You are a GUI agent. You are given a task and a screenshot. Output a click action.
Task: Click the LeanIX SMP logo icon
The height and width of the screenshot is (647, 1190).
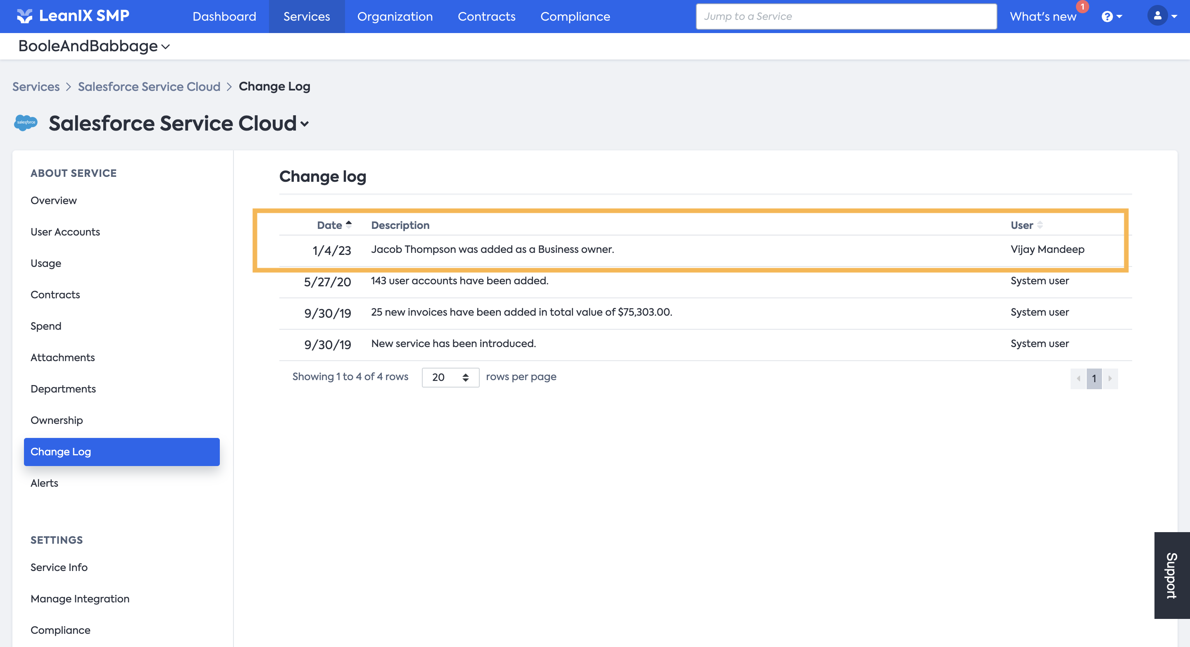[x=24, y=16]
